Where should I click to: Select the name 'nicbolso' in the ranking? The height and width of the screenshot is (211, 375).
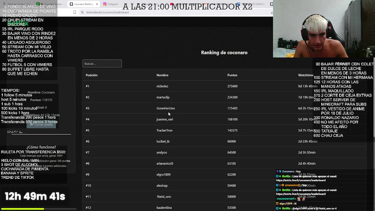pos(162,86)
